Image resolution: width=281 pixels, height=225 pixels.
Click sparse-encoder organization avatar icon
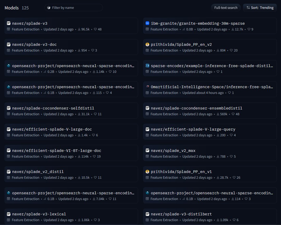pyautogui.click(x=147, y=66)
